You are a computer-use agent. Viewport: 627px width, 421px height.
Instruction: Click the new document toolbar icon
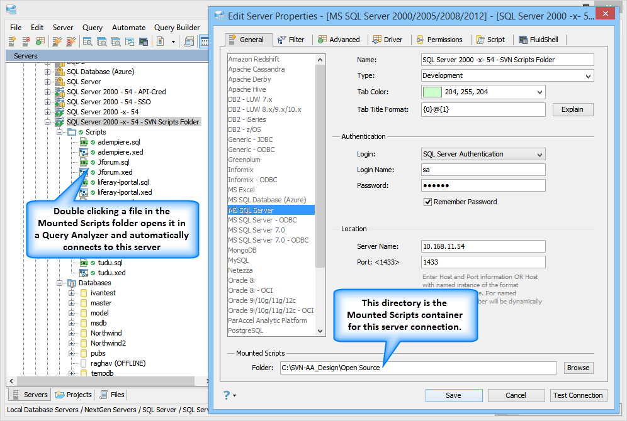tap(161, 41)
